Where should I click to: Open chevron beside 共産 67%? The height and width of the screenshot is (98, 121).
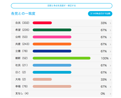[x=110, y=44]
